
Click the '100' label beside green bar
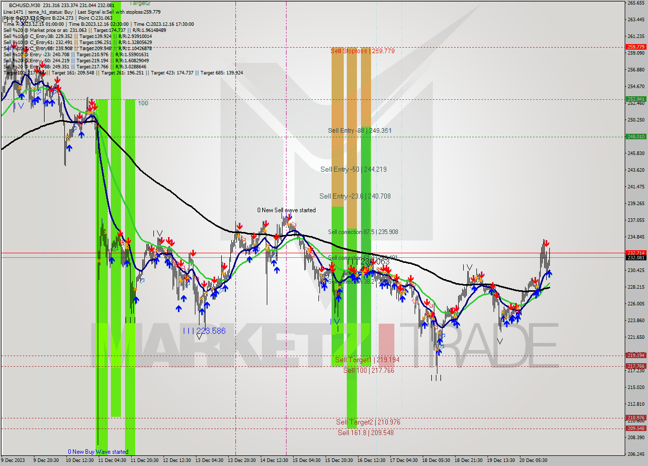click(143, 103)
